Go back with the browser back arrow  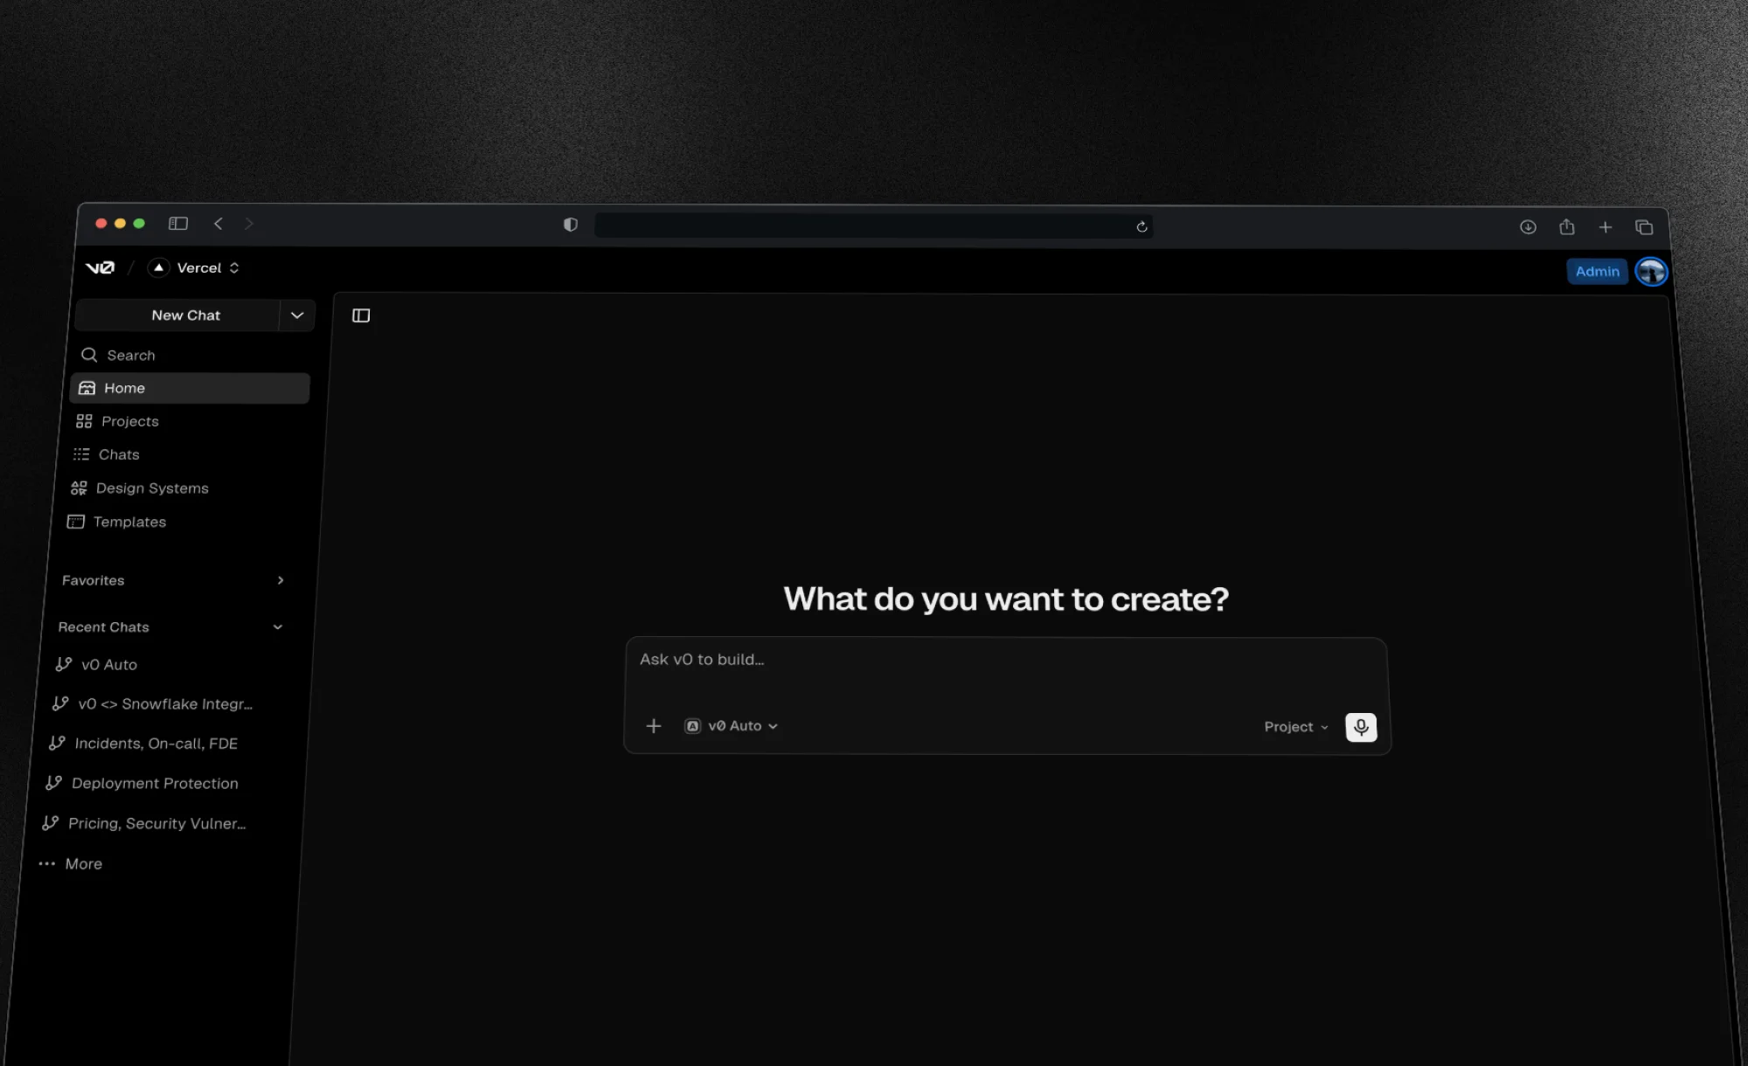pos(218,224)
